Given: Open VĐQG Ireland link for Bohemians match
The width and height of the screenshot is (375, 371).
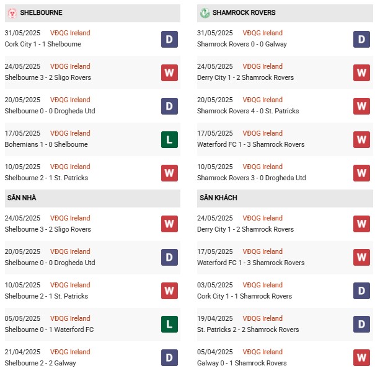Looking at the screenshot, I should pos(70,133).
